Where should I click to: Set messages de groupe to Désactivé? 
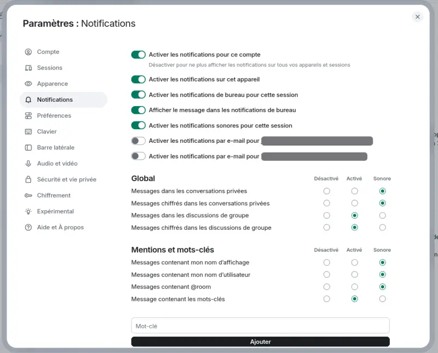(327, 215)
